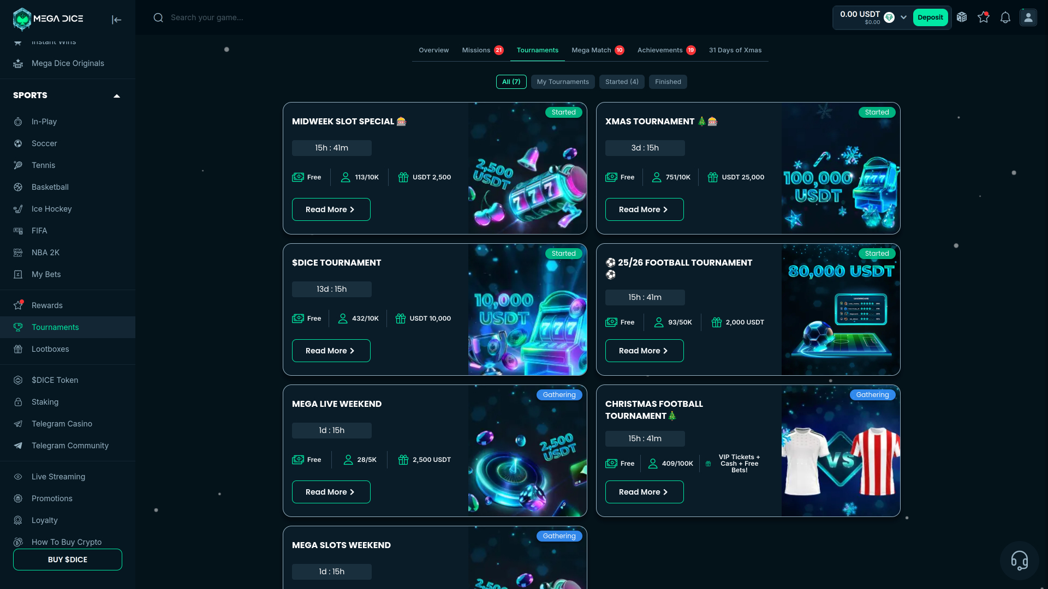Click the search magnifier icon
This screenshot has width=1048, height=589.
pos(158,17)
